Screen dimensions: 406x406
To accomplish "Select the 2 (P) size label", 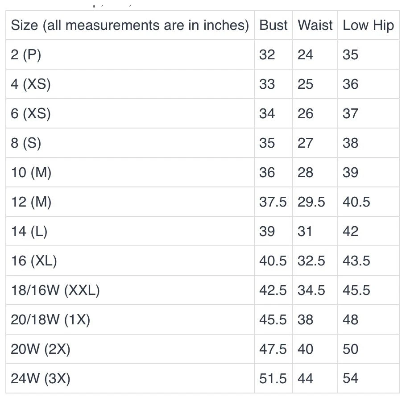I will (26, 55).
